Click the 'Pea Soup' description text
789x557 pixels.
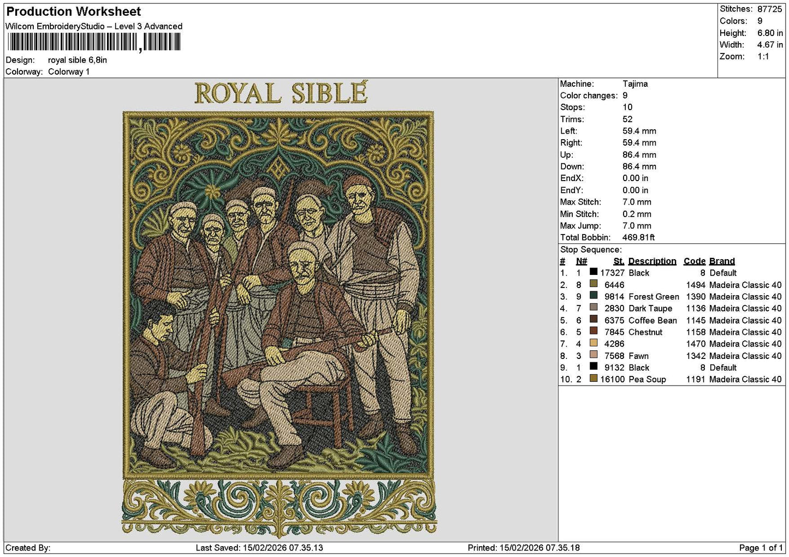pos(647,380)
